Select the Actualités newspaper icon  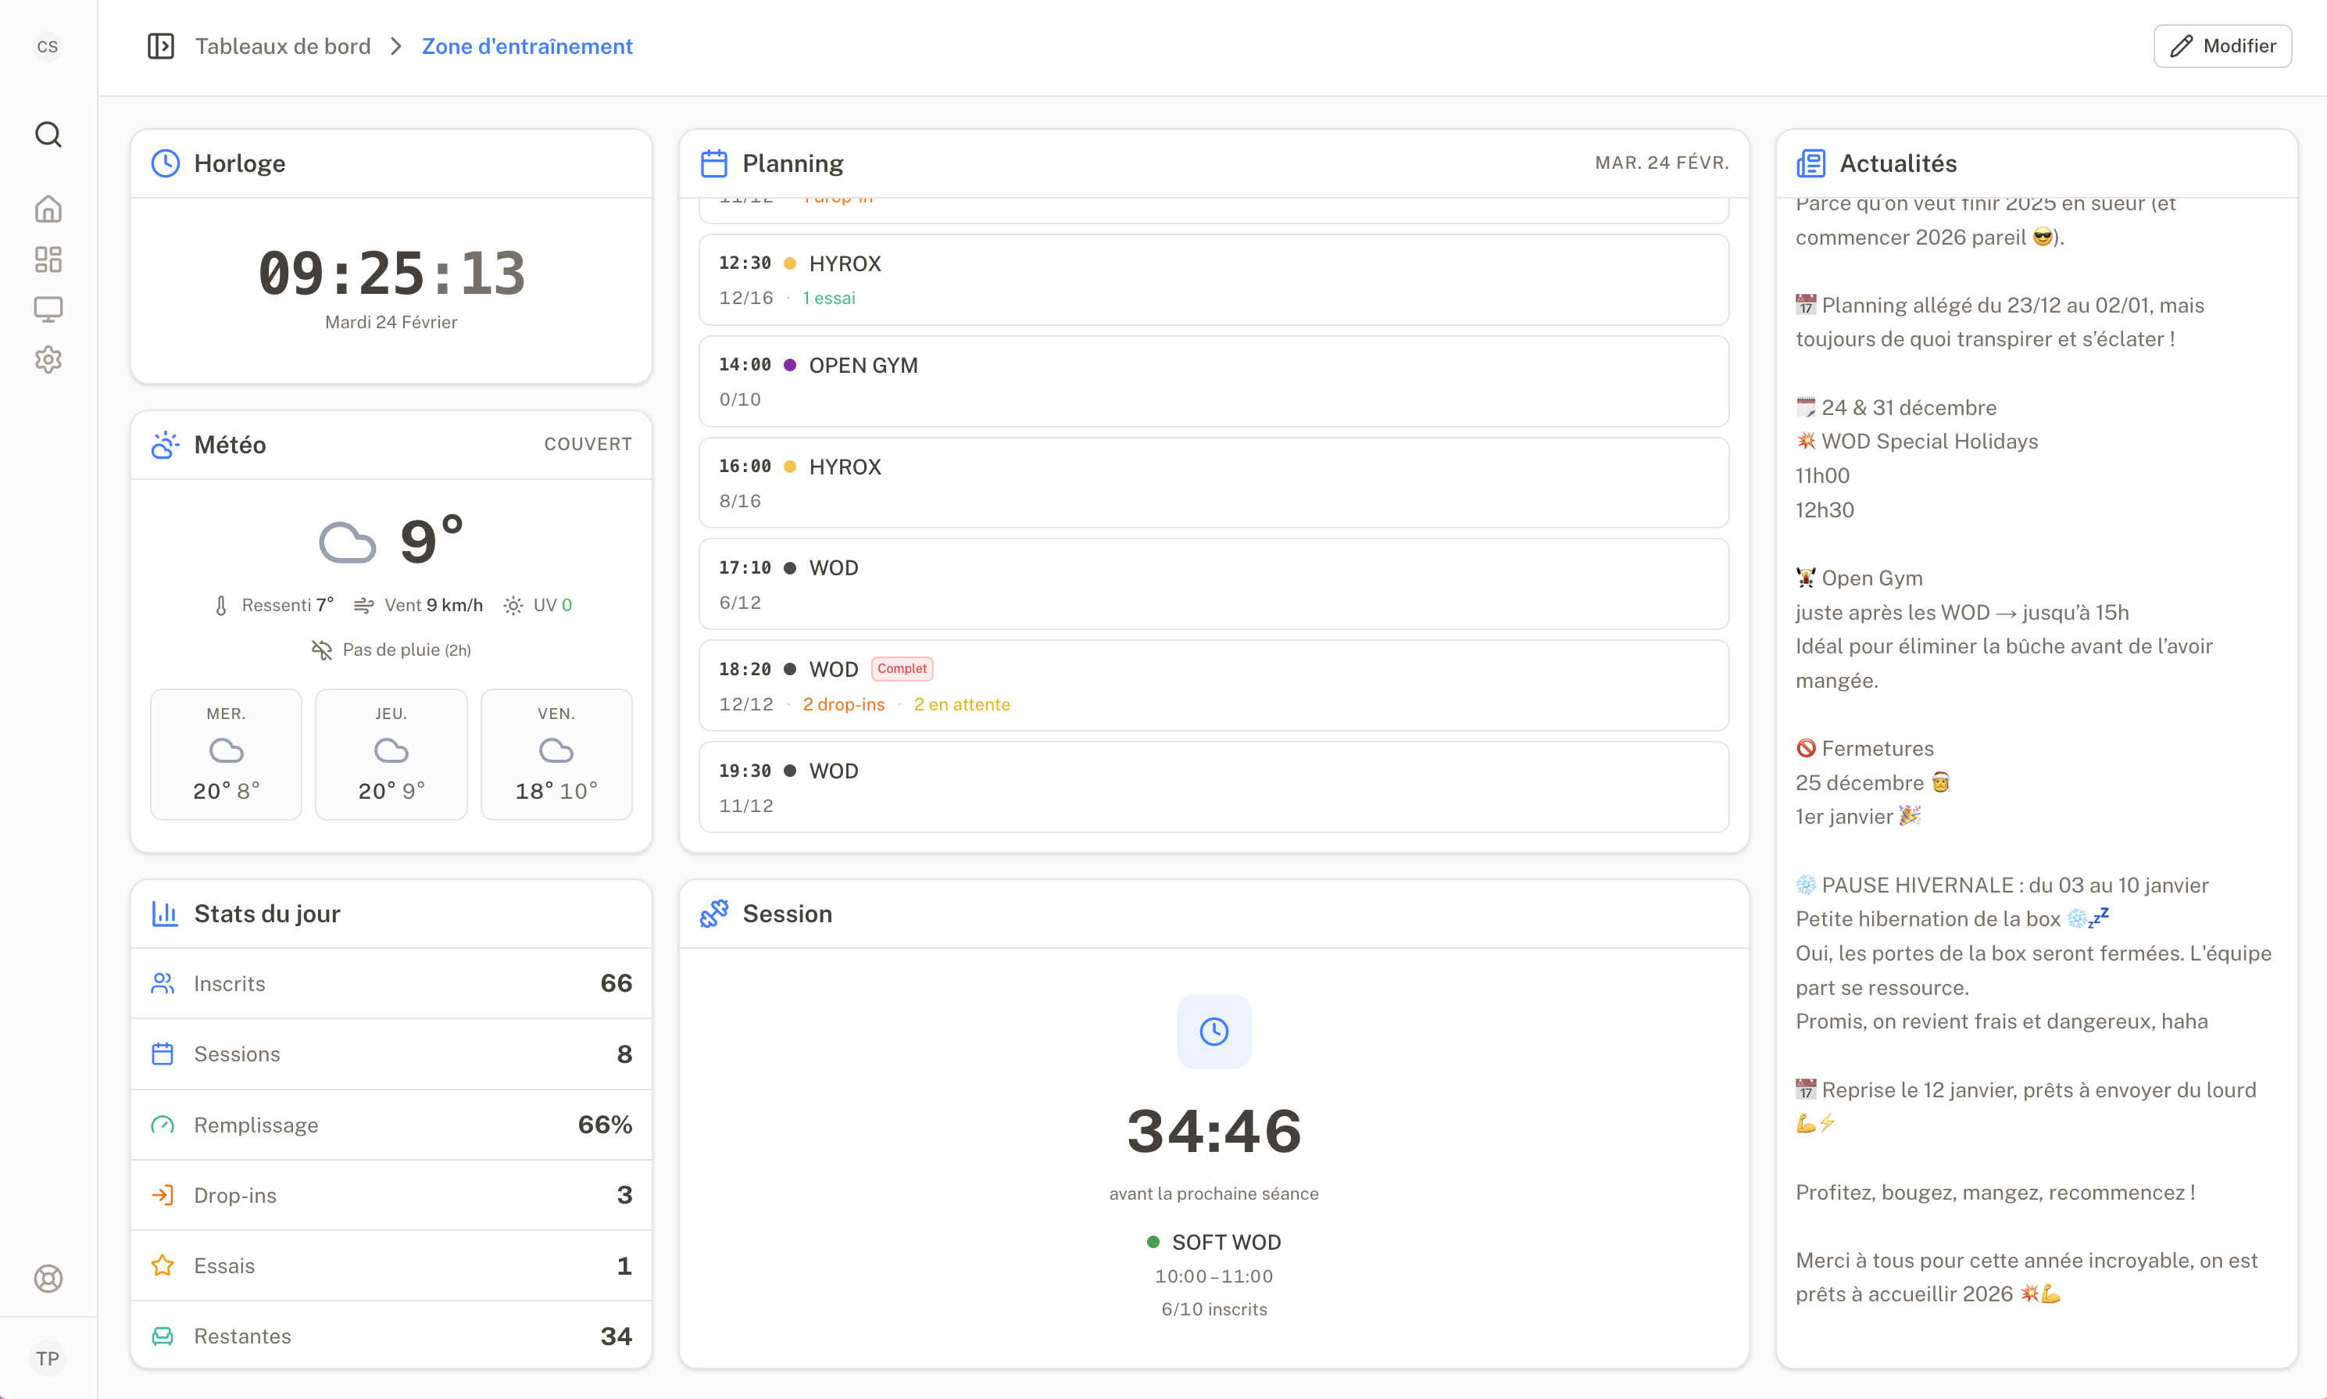pyautogui.click(x=1810, y=162)
